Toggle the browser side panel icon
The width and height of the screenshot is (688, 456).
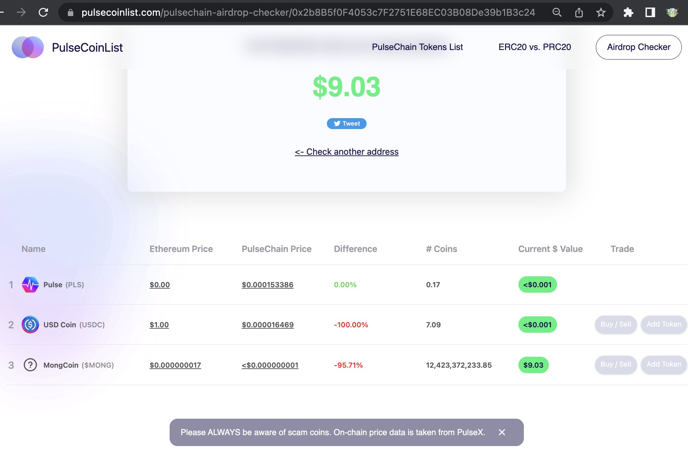point(650,13)
